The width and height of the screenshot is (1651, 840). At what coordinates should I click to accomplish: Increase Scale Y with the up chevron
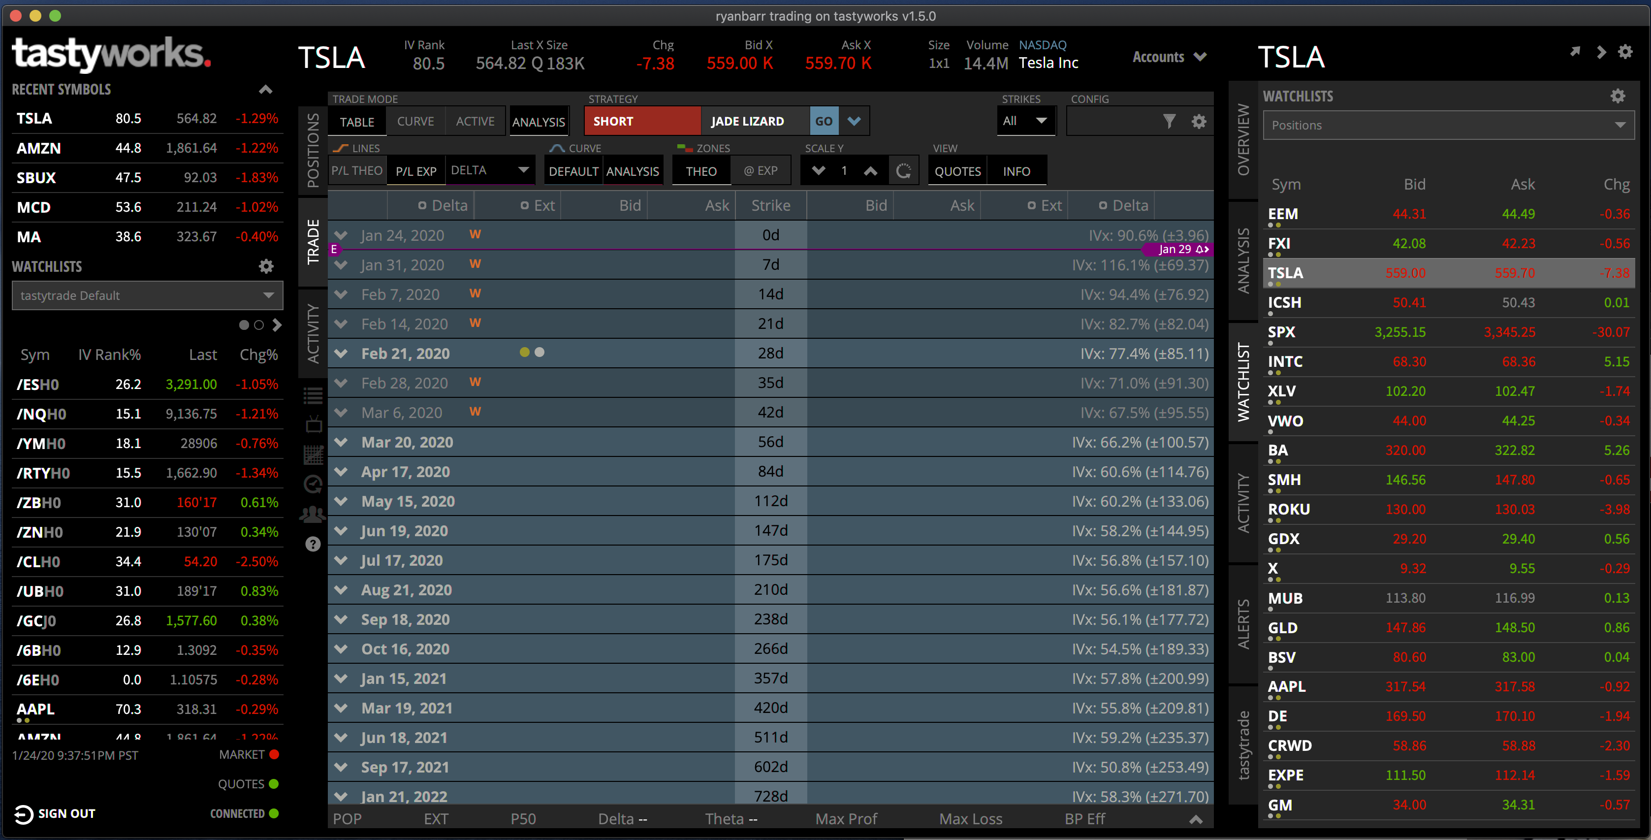coord(870,171)
